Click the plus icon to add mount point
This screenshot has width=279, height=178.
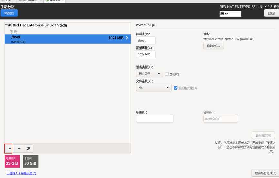point(10,149)
